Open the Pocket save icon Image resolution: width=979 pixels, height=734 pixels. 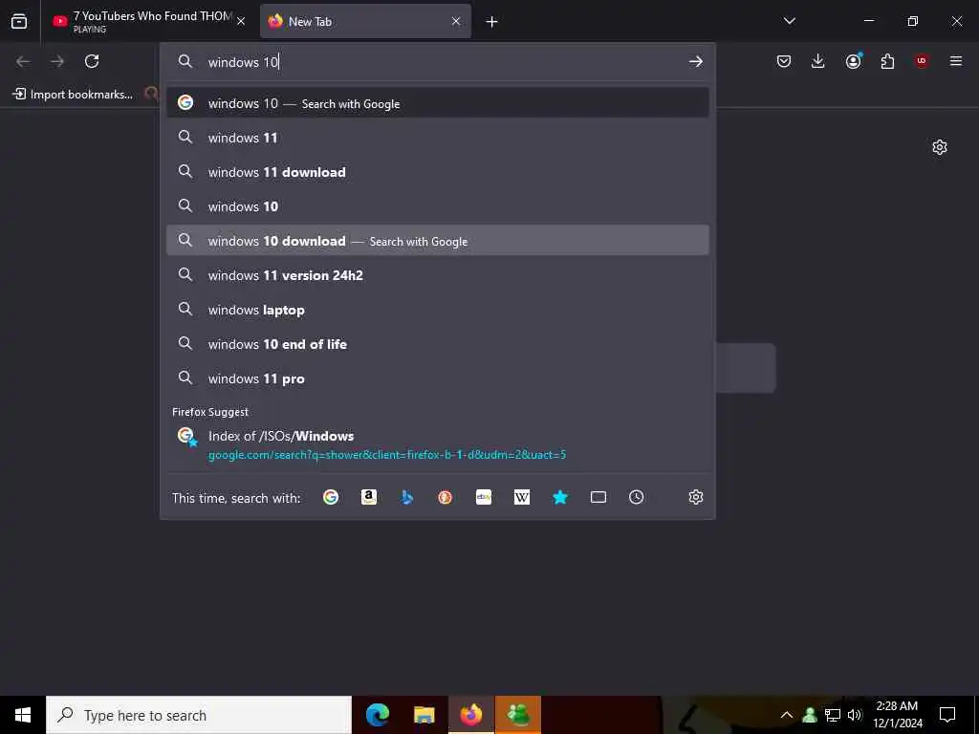tap(784, 61)
